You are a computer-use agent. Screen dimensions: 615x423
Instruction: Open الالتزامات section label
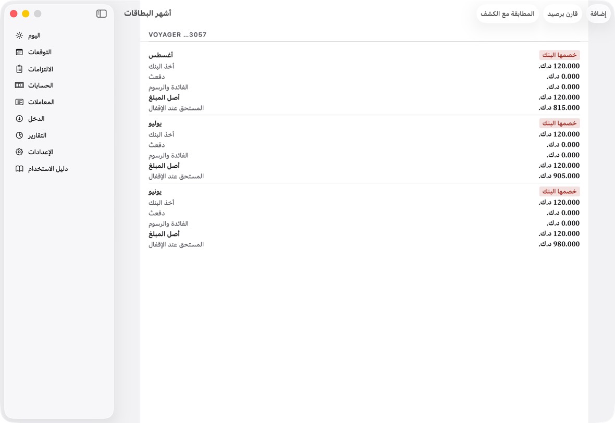point(41,69)
